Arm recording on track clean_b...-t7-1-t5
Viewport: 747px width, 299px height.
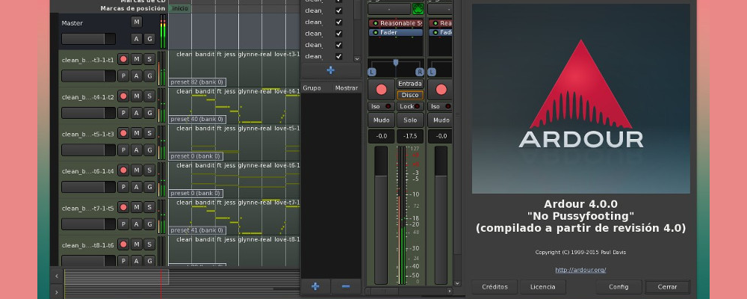coord(123,208)
